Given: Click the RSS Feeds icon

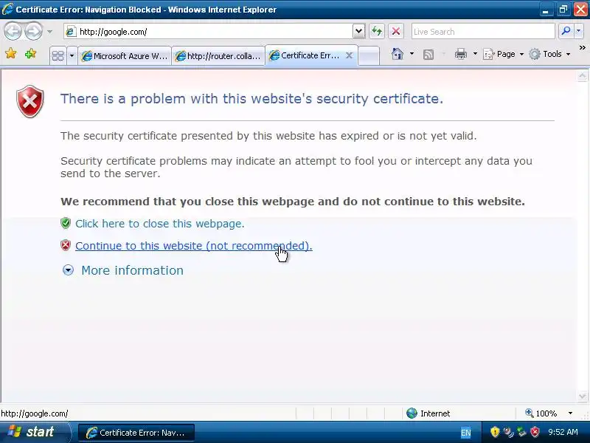Looking at the screenshot, I should pos(428,55).
